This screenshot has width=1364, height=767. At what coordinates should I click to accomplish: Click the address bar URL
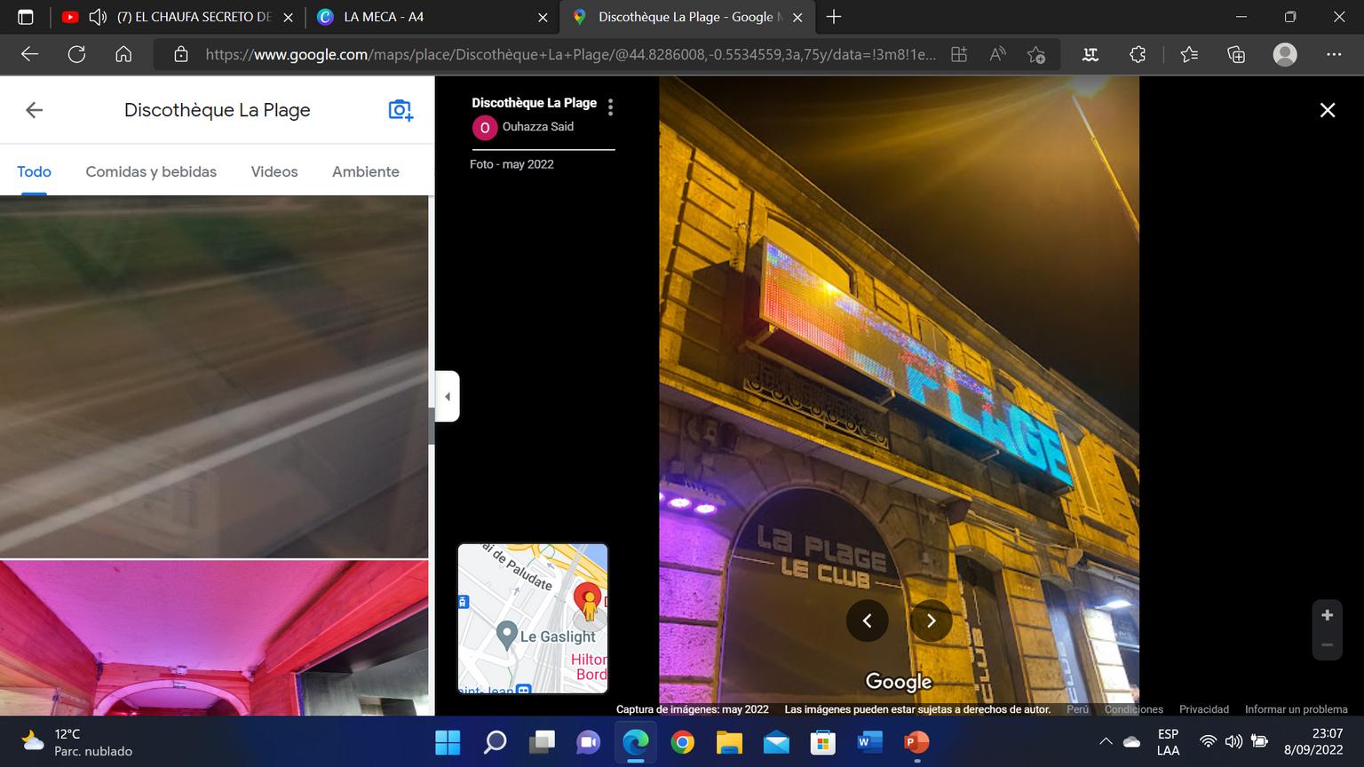point(570,54)
